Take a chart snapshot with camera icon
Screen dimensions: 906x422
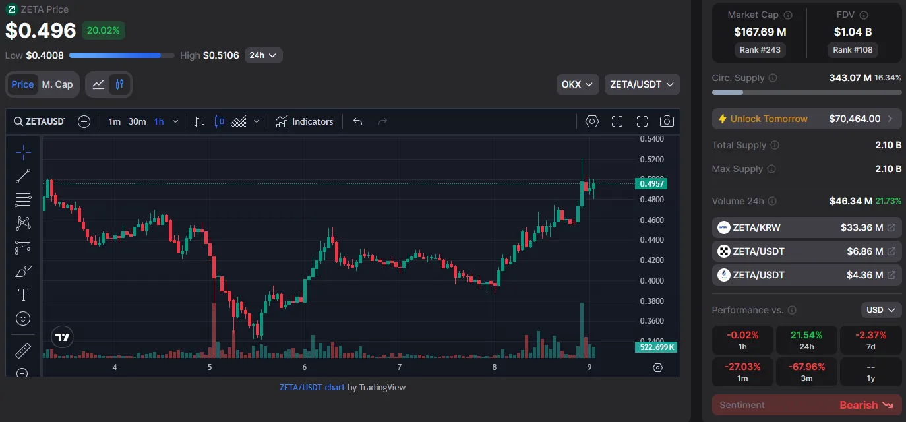pyautogui.click(x=667, y=121)
